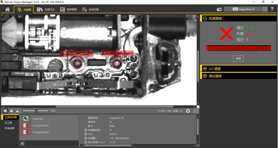The height and width of the screenshot is (148, 278).
Task: Switch to the 传感器 (Sensor) tab
Action: pos(24,9)
